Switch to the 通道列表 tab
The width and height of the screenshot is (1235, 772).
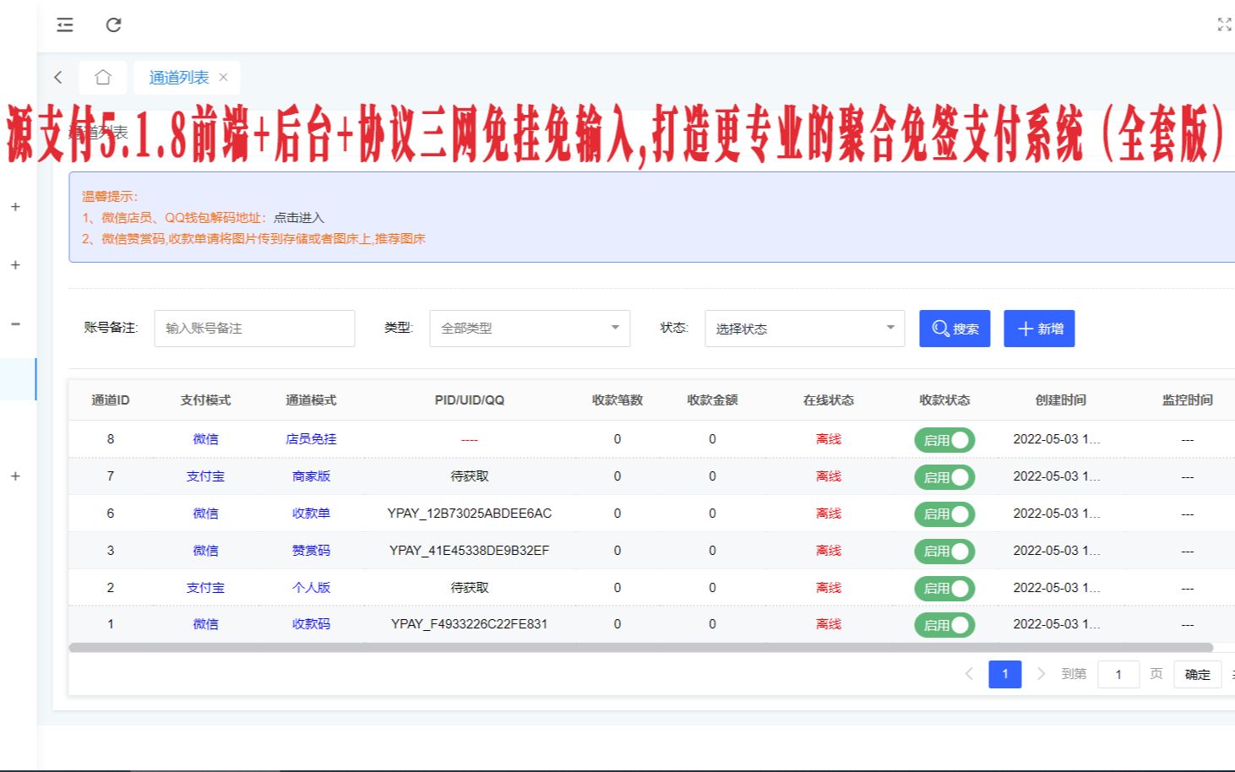point(179,77)
